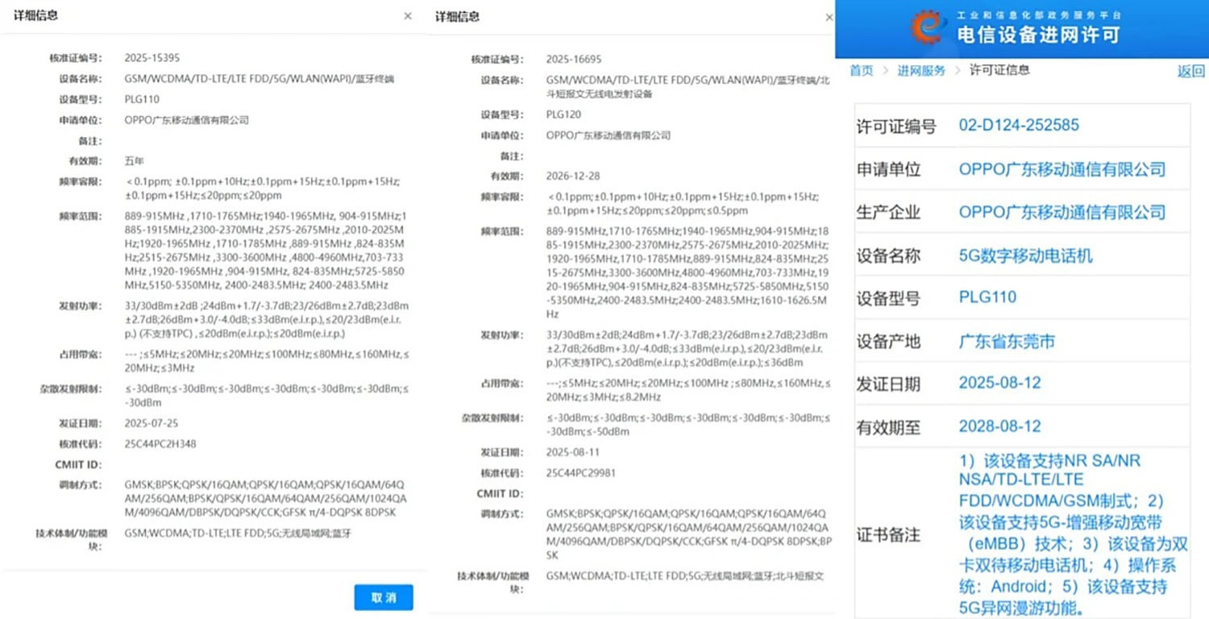Viewport: 1209px width, 619px height.
Task: Click the orange gear logo in the 电信设备进网许可 header
Action: (x=929, y=28)
